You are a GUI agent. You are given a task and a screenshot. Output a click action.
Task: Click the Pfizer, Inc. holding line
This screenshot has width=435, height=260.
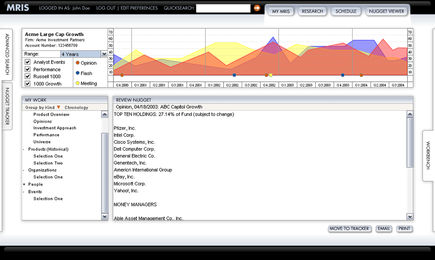click(125, 128)
